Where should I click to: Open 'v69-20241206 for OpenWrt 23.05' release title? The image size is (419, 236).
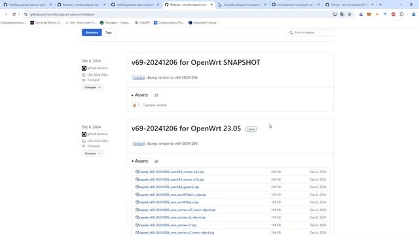point(186,128)
